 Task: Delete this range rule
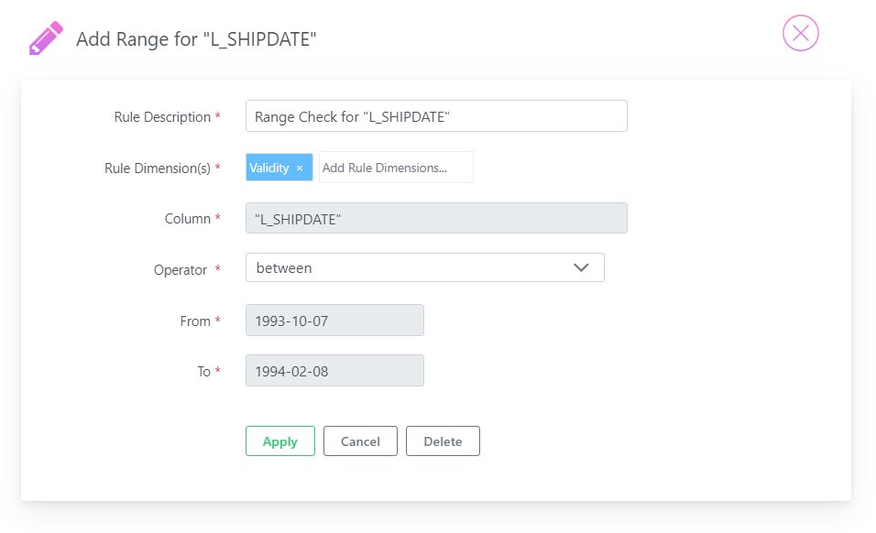tap(443, 441)
